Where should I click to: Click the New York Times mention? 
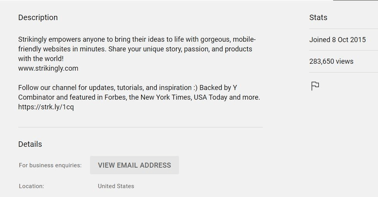(x=166, y=97)
